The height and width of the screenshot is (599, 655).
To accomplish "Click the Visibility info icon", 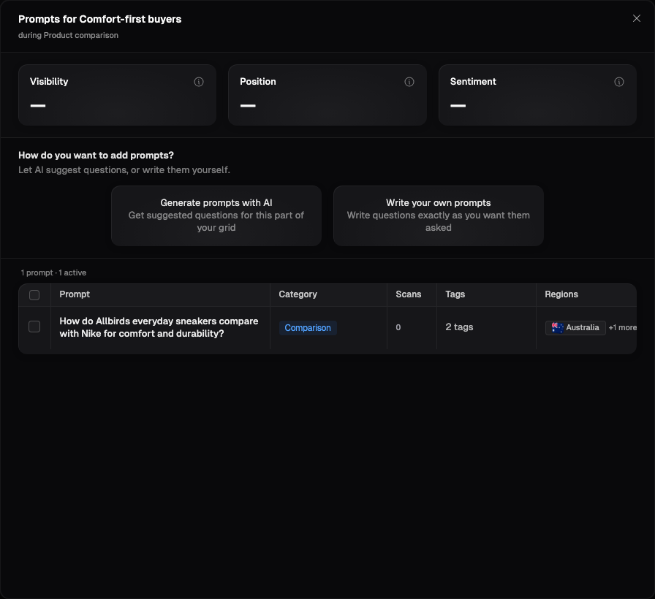I will click(x=199, y=82).
